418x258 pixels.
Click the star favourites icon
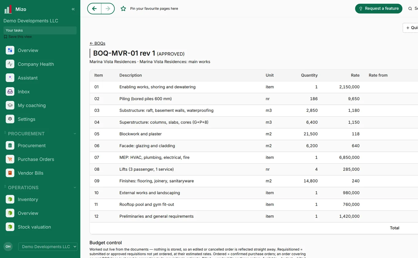pos(123,9)
